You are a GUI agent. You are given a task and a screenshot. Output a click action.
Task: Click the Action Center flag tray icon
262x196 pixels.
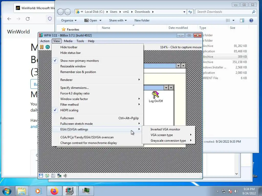pyautogui.click(x=230, y=191)
